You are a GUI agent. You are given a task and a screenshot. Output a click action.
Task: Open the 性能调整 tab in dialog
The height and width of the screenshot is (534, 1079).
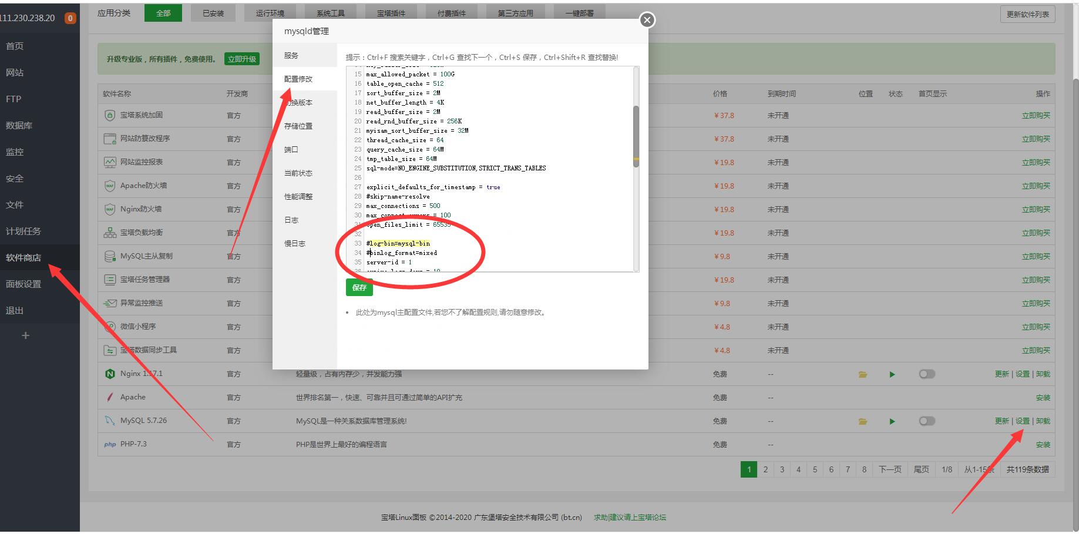298,197
